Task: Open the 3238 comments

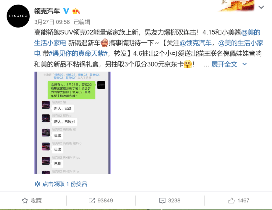Action: coord(174,201)
